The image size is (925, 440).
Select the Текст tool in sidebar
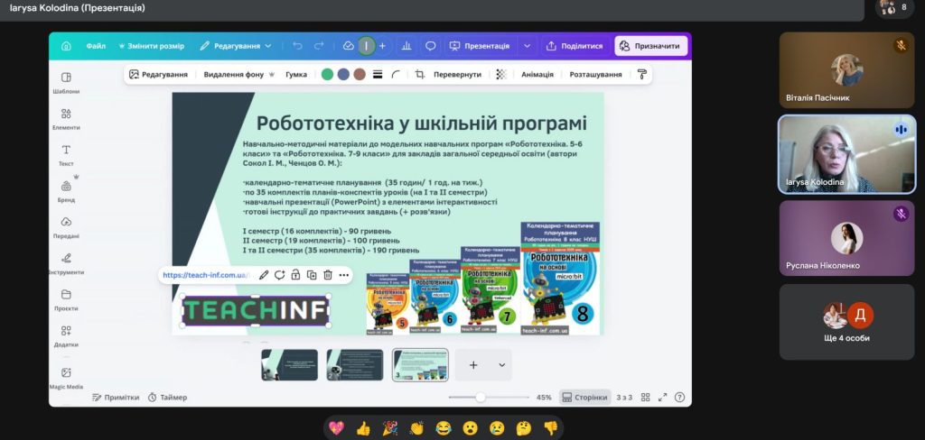(66, 154)
